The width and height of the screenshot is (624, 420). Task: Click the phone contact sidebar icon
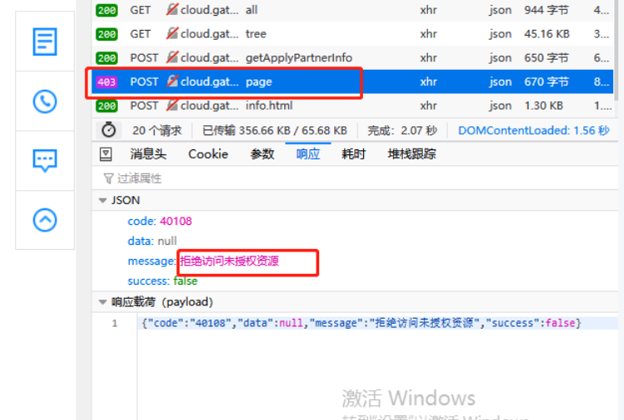(x=45, y=101)
